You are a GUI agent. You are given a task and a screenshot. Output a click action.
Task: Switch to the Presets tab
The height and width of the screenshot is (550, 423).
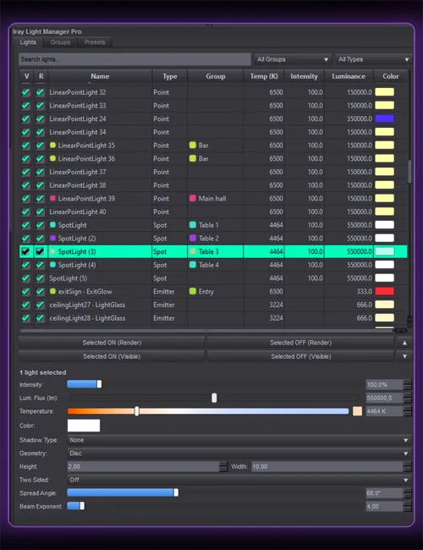(x=95, y=42)
